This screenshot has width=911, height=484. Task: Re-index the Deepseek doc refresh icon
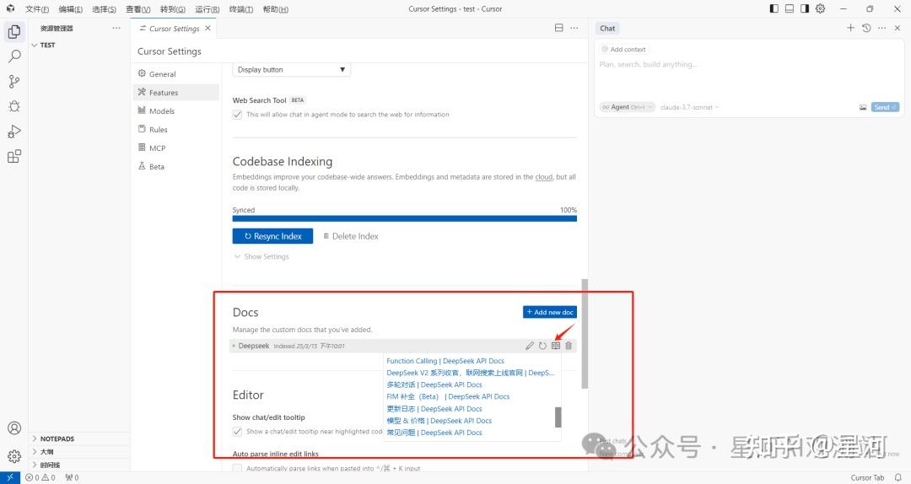[x=542, y=346]
